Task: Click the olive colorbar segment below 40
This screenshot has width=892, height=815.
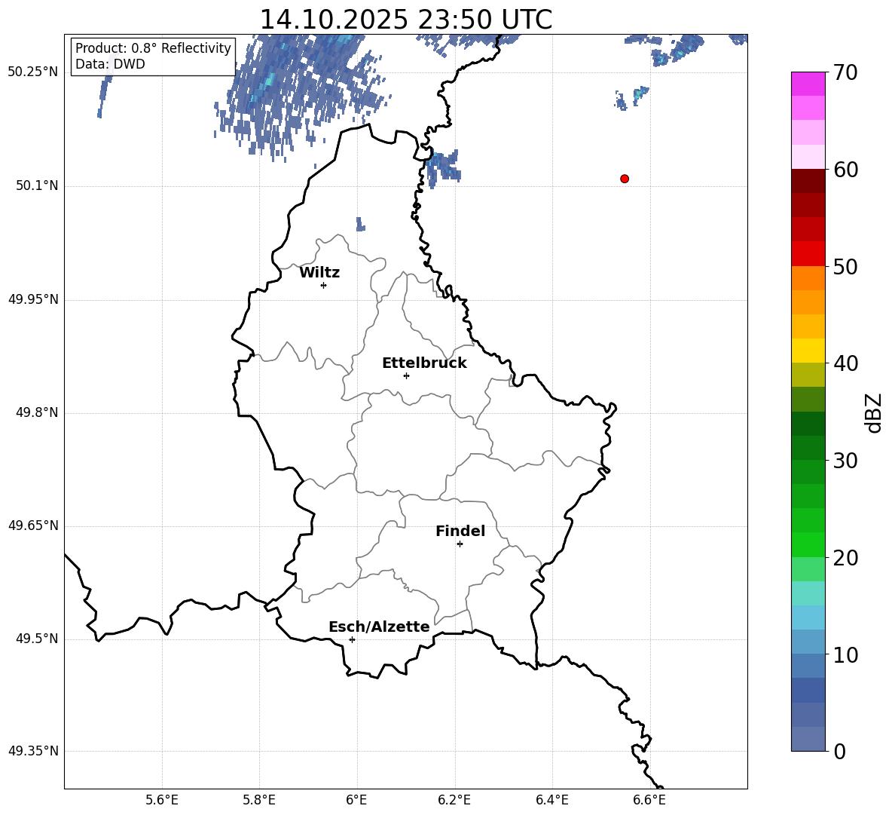Action: click(x=808, y=375)
